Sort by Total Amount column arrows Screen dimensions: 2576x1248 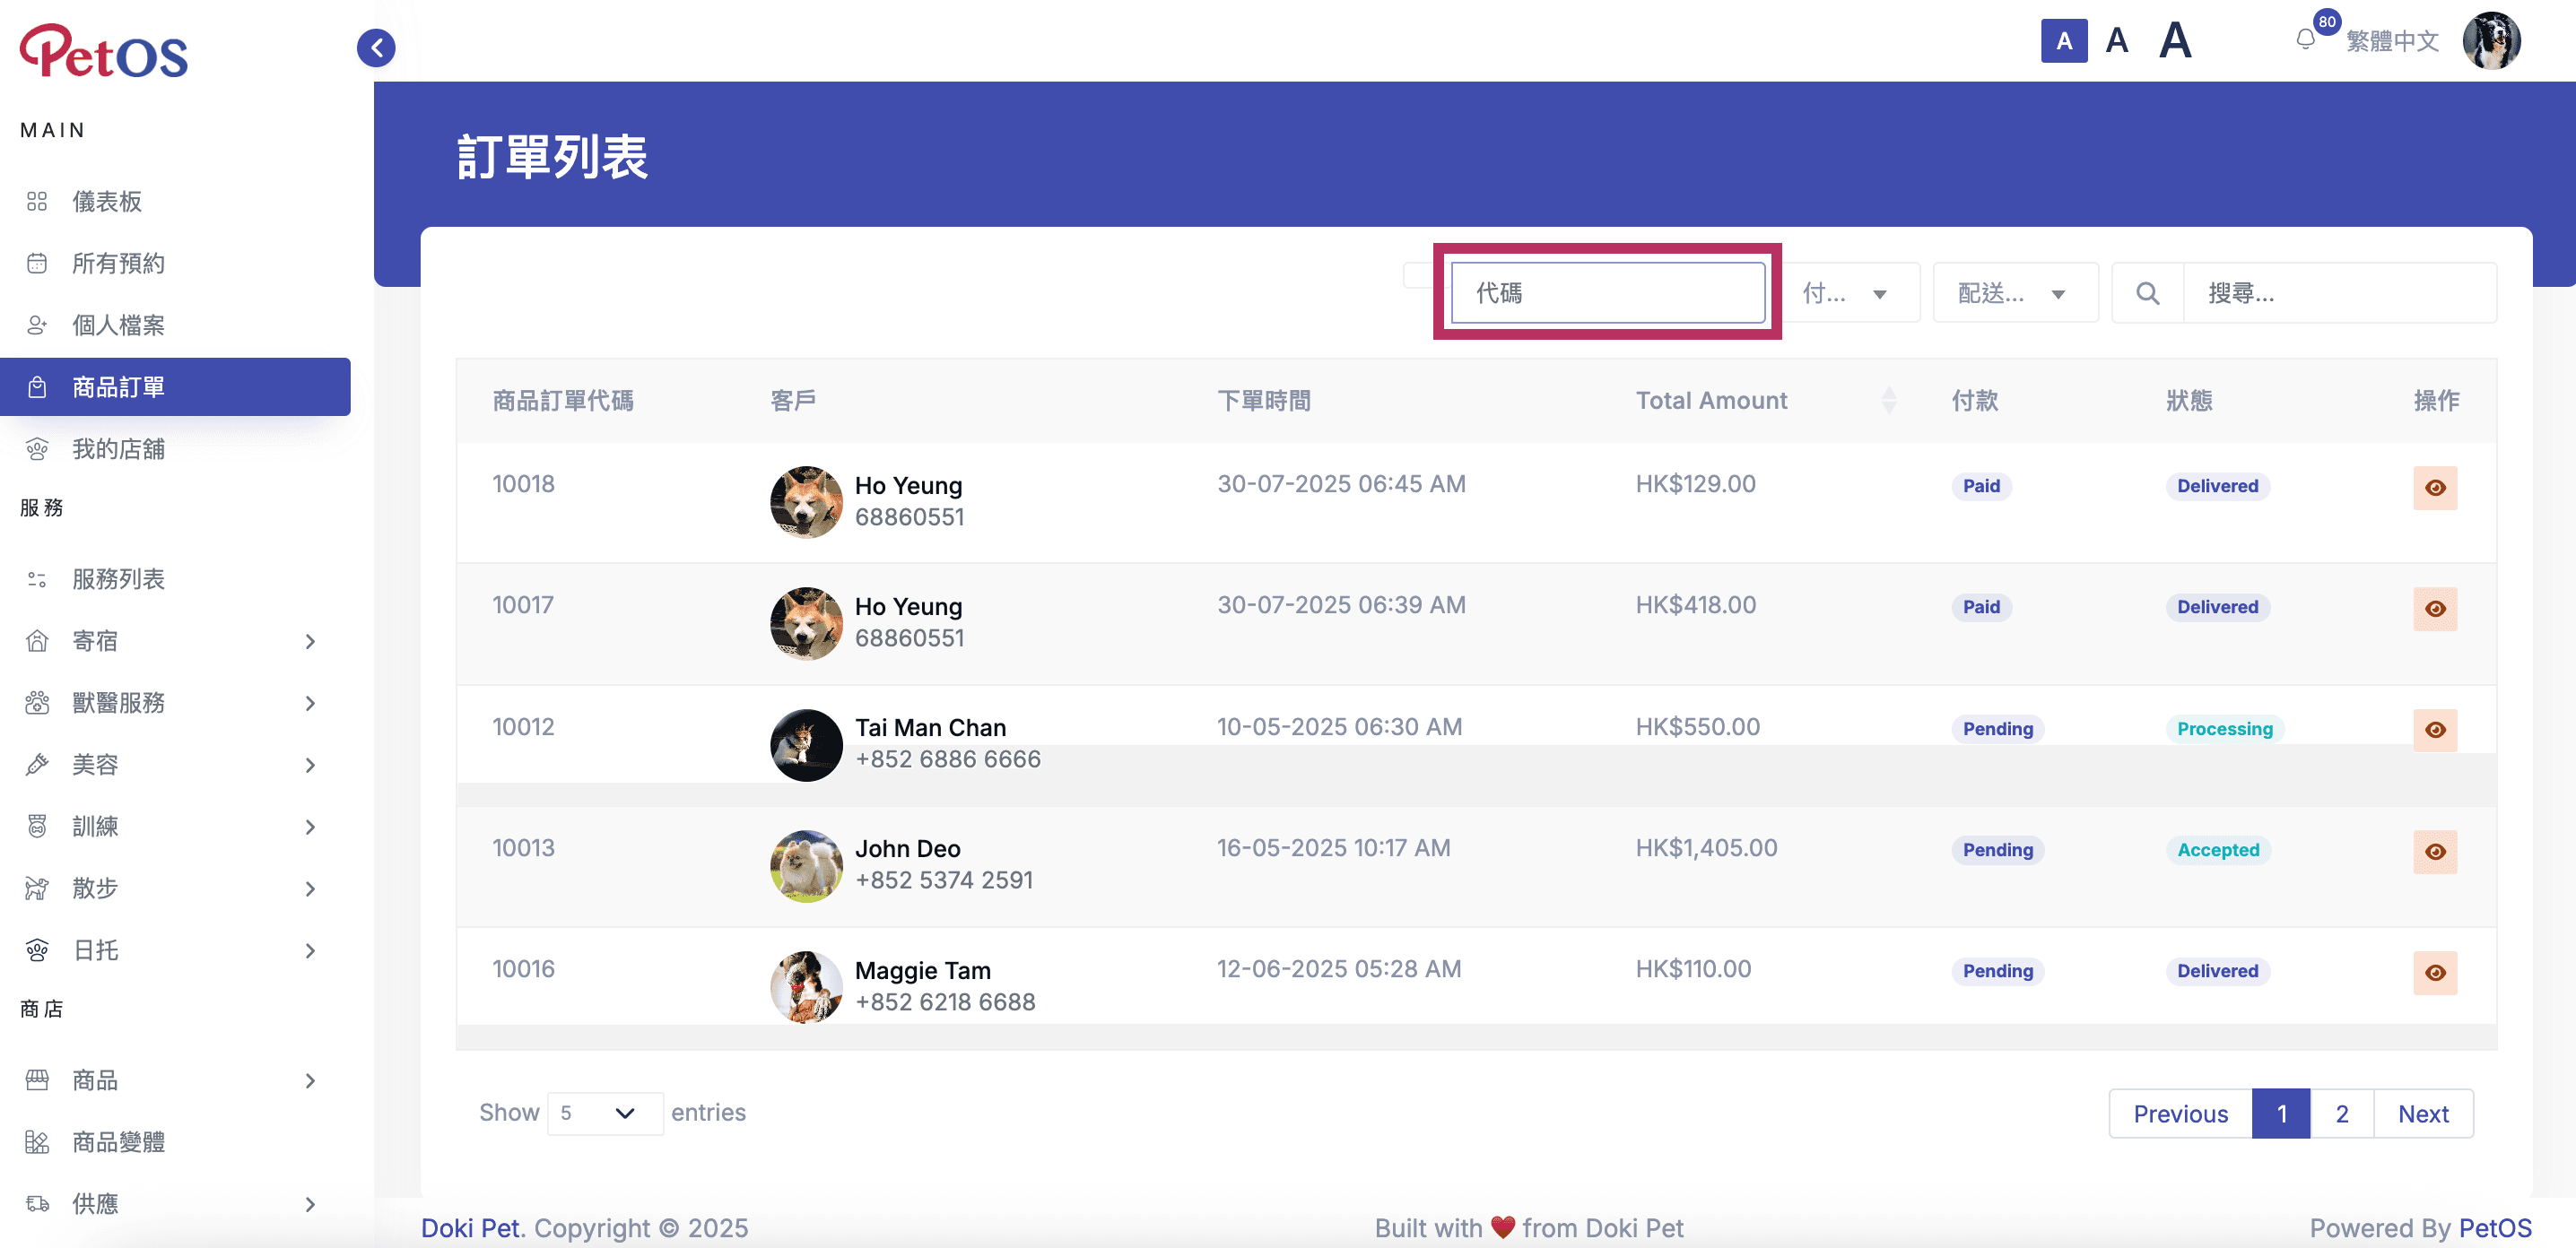click(x=1888, y=401)
